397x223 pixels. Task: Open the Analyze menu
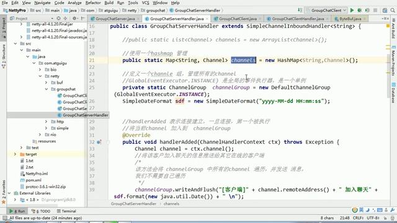coord(74,2)
